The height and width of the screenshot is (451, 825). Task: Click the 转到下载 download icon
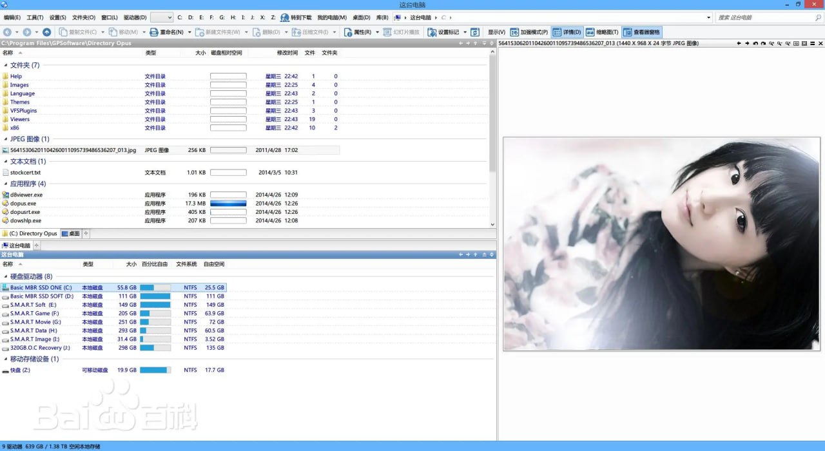click(284, 17)
